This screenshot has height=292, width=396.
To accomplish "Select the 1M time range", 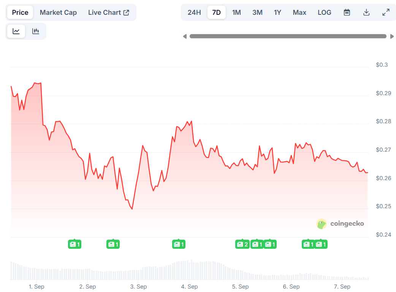I will pos(236,13).
